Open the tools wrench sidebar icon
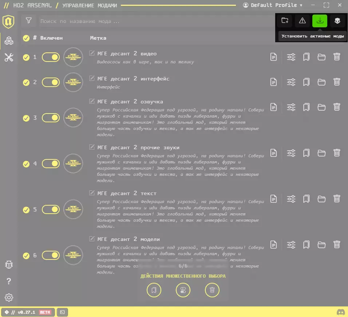348x317 pixels. click(x=9, y=58)
